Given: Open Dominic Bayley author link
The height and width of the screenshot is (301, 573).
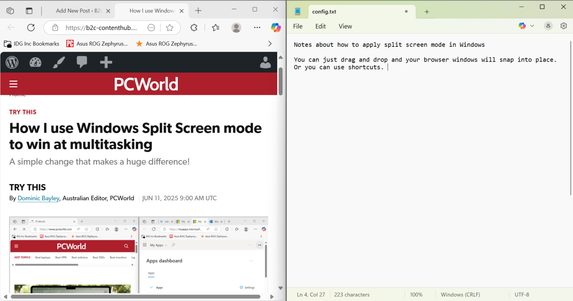Looking at the screenshot, I should point(38,198).
